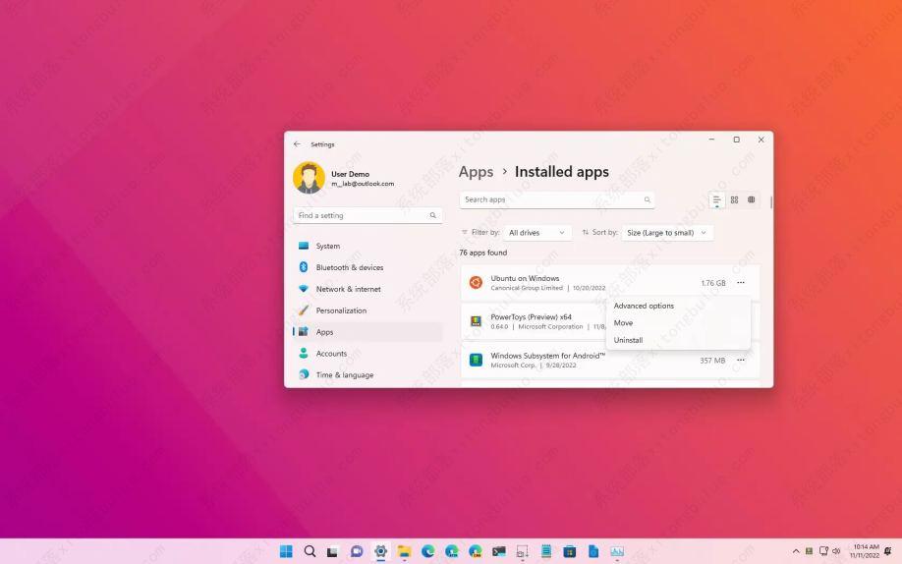The width and height of the screenshot is (902, 564).
Task: Open three-dot menu for Windows Subsystem for Android
Action: click(x=741, y=361)
